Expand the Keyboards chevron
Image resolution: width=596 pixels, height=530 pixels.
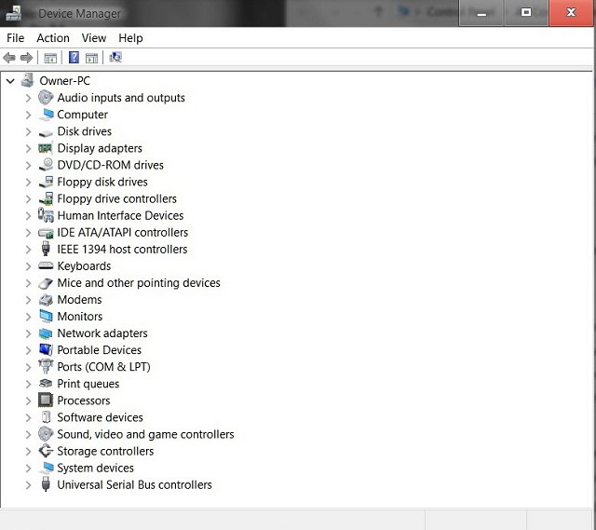tap(28, 266)
